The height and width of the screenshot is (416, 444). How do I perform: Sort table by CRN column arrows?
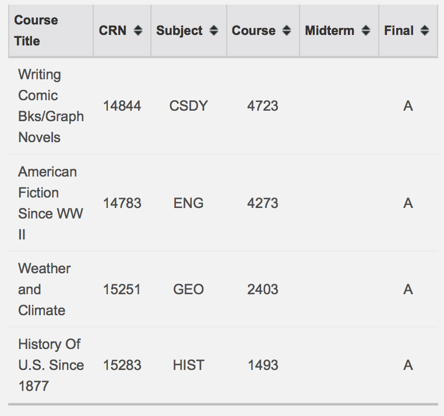pos(138,30)
